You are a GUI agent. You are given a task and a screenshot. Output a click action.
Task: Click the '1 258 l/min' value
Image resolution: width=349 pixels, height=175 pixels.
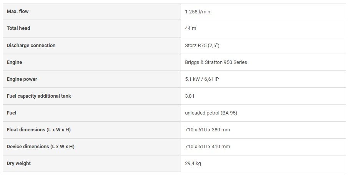198,12
